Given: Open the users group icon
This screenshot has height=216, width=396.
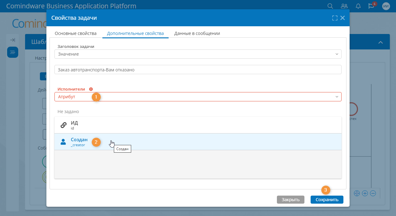Looking at the screenshot, I should tap(344, 6).
